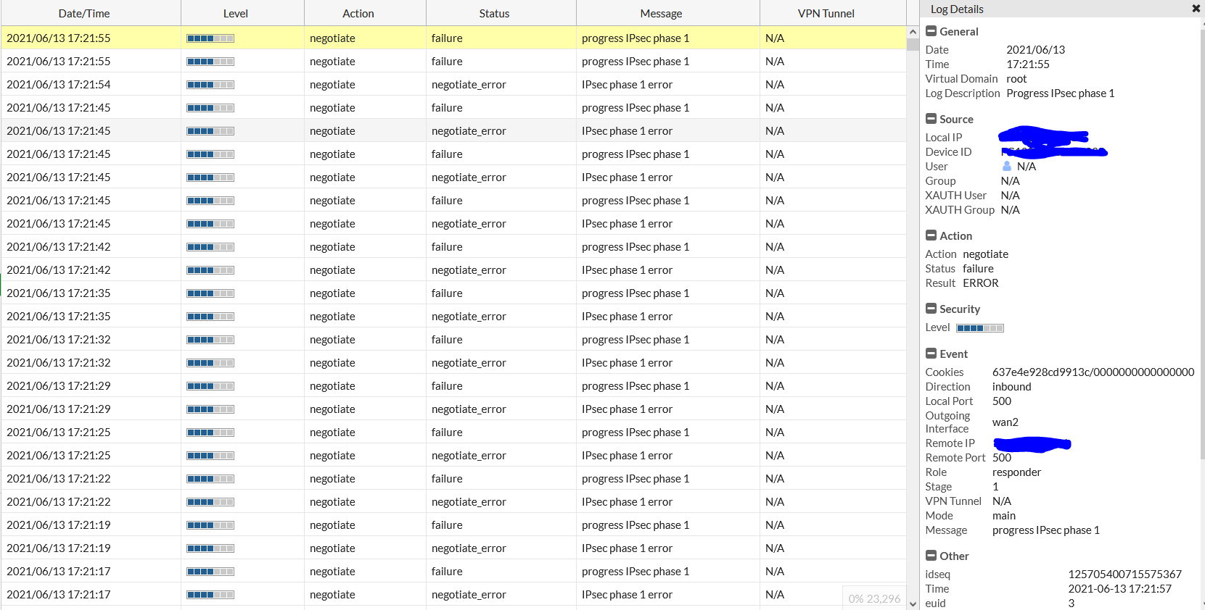
Task: Close the Log Details panel
Action: pyautogui.click(x=1196, y=9)
